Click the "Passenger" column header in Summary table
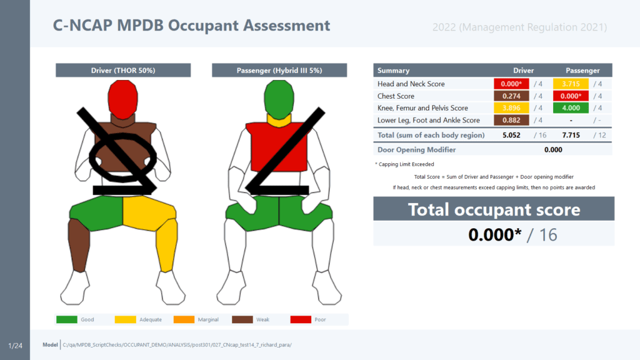Image resolution: width=640 pixels, height=360 pixels. pos(582,70)
